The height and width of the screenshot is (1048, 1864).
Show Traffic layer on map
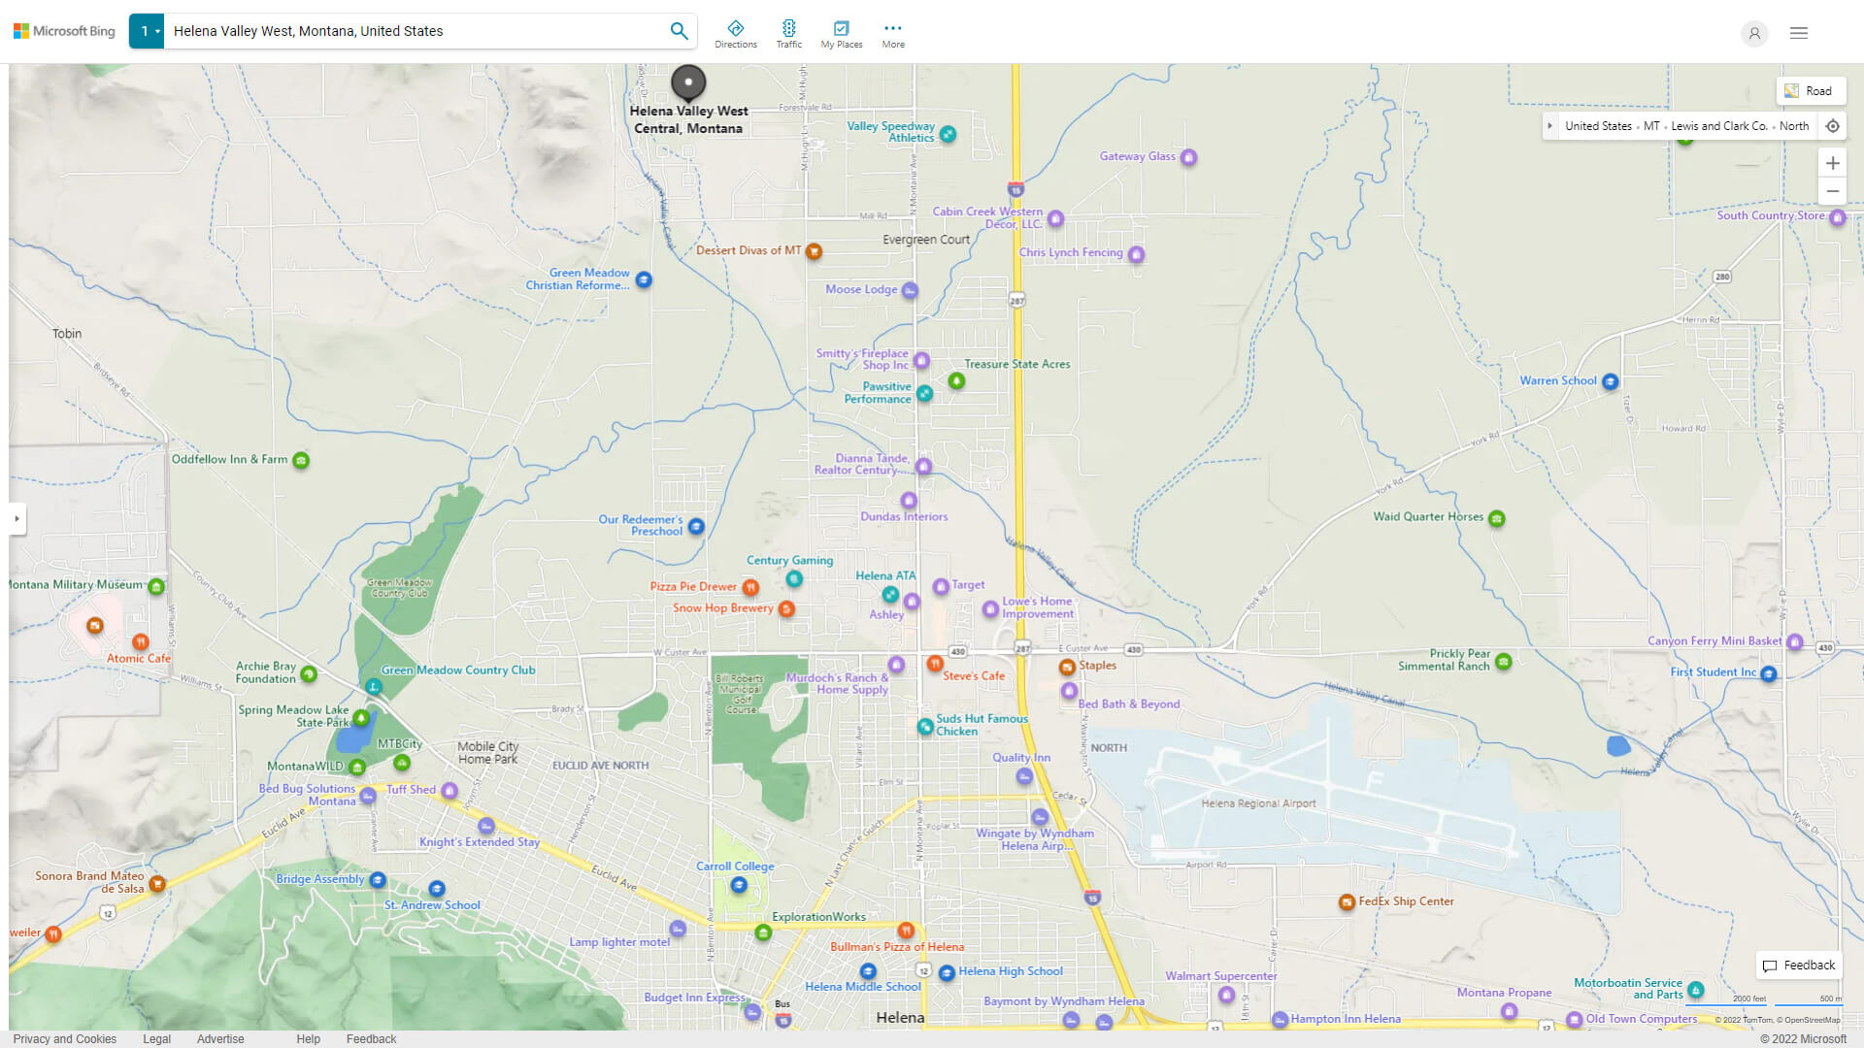point(788,34)
